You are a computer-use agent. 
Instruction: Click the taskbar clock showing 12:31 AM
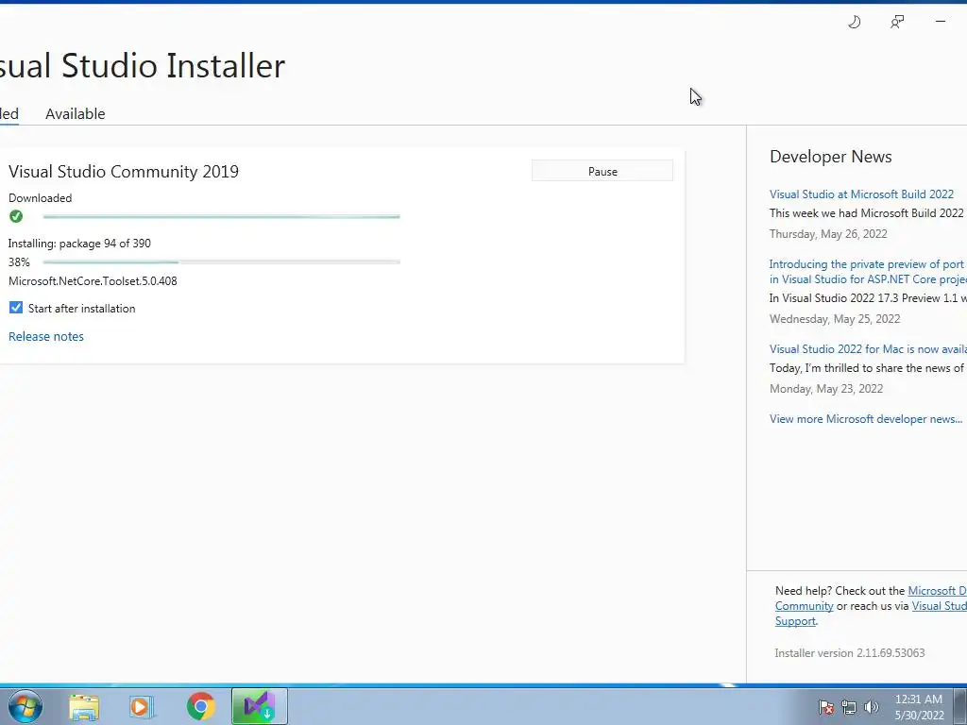(x=919, y=707)
